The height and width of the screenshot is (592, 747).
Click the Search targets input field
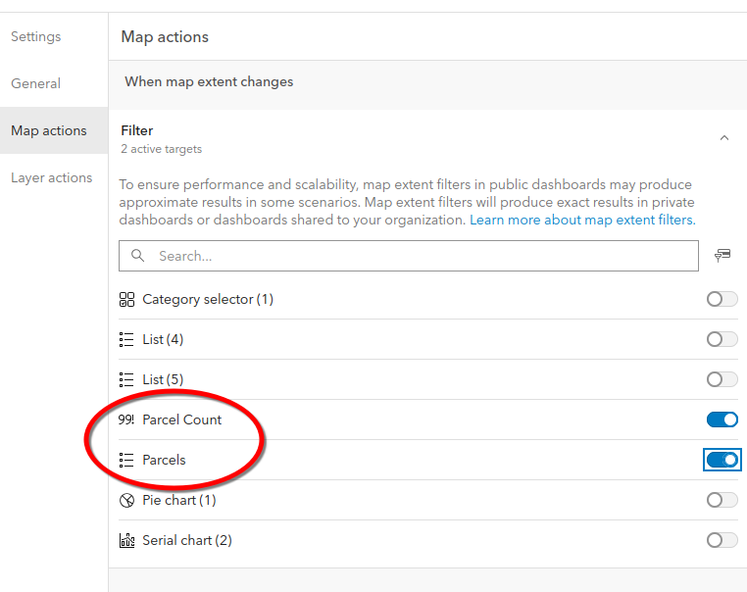tap(422, 256)
